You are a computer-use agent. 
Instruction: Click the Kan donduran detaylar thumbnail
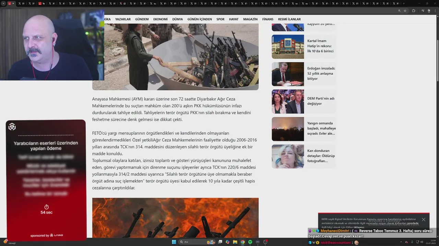tap(288, 156)
